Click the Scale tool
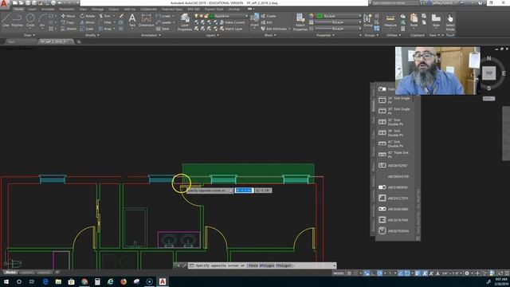The height and width of the screenshot is (287, 510). [x=87, y=29]
